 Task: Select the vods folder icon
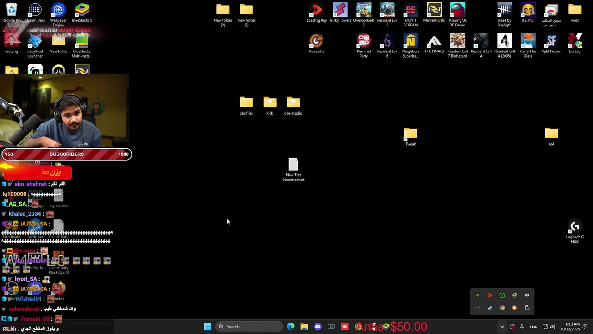click(575, 13)
